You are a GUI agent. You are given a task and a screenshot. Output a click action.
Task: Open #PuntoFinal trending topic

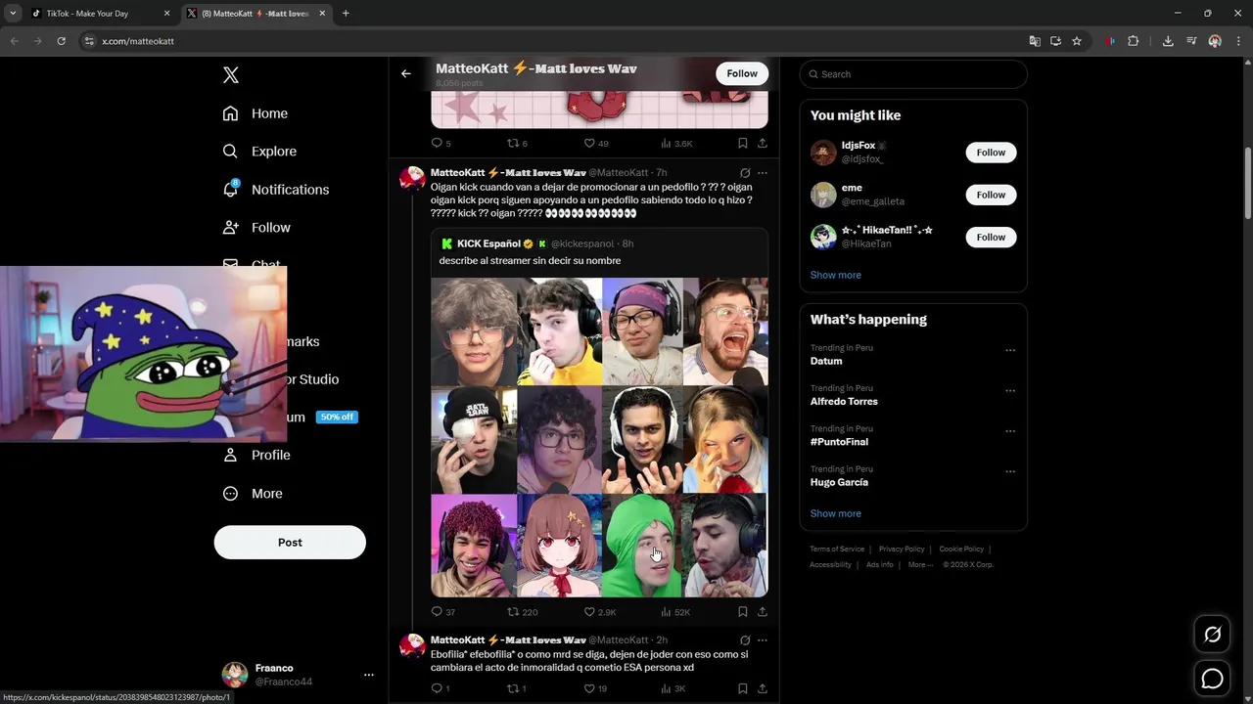point(839,442)
